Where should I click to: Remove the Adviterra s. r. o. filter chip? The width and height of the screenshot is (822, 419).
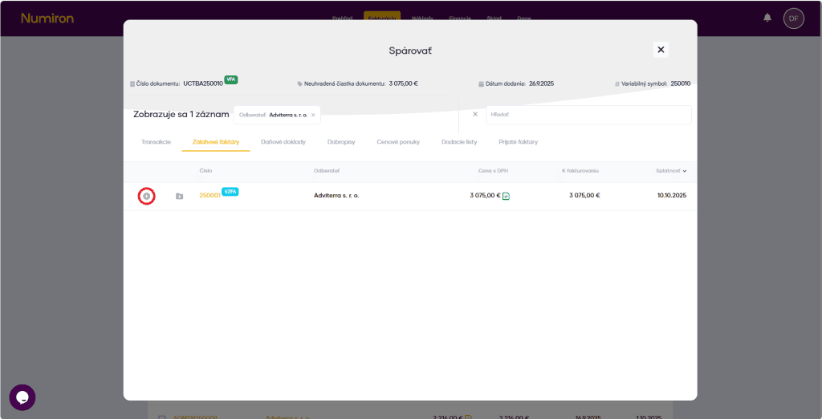pyautogui.click(x=313, y=115)
